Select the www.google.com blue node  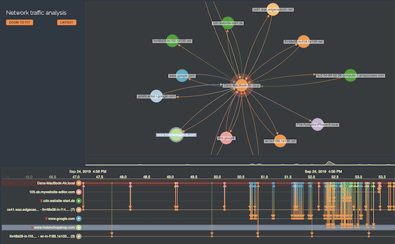[182, 75]
